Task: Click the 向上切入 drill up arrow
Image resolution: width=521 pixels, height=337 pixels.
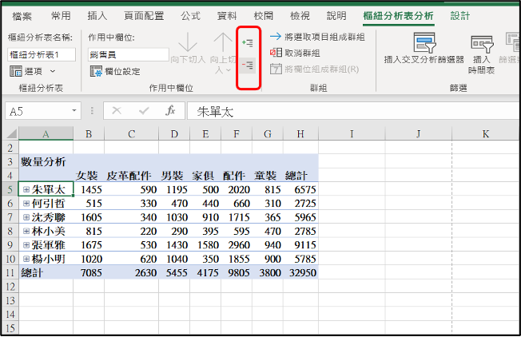Action: pos(223,53)
